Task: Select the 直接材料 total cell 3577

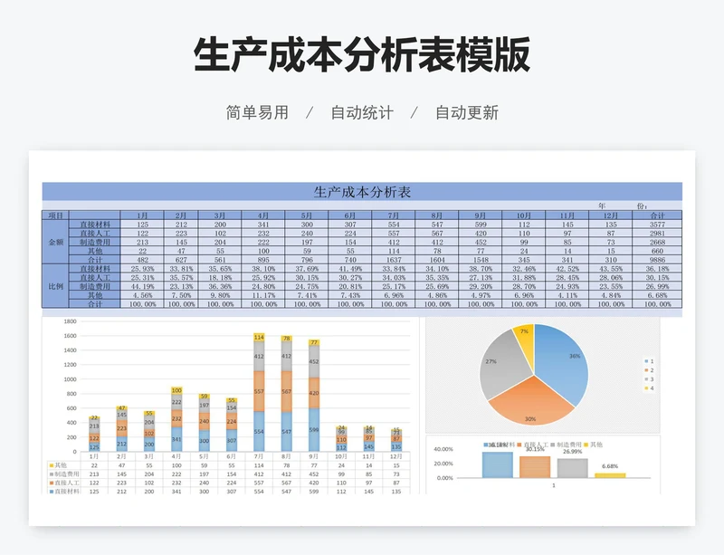Action: [657, 225]
